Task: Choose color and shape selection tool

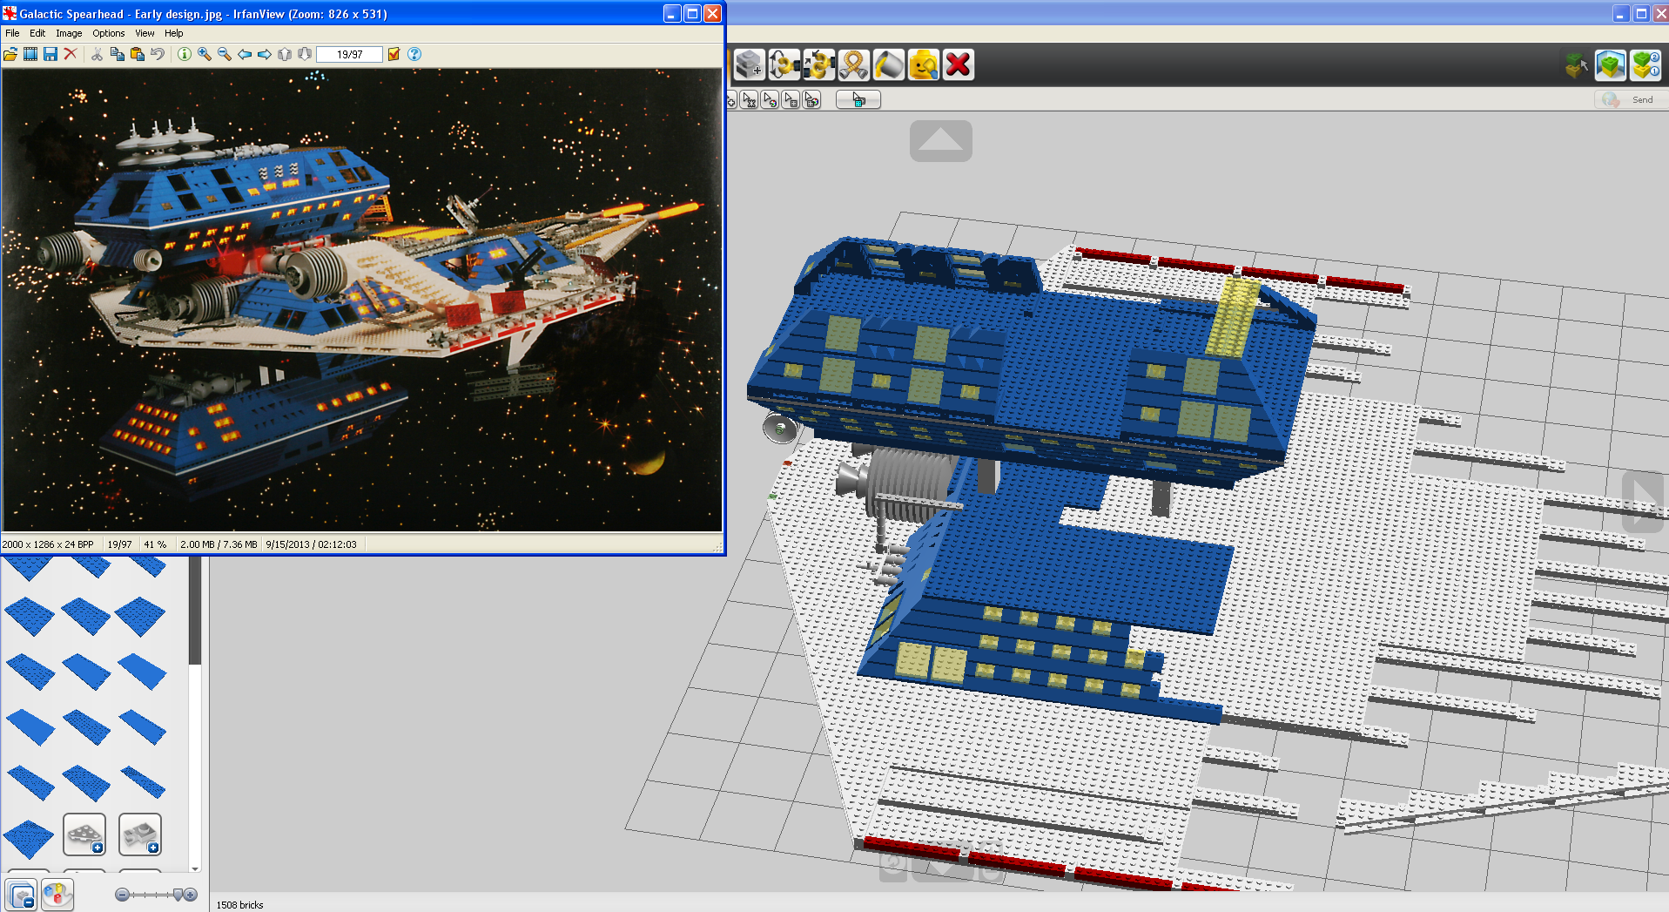Action: click(x=812, y=100)
